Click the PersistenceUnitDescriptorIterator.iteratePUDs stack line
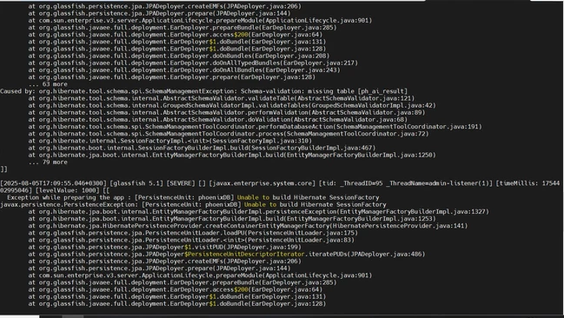Viewport: 564px width, 318px height. click(x=227, y=255)
